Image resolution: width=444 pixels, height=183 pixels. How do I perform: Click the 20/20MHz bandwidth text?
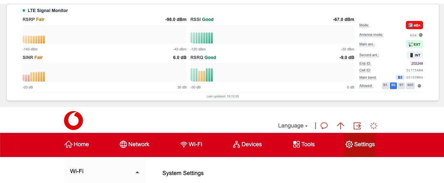415,77
